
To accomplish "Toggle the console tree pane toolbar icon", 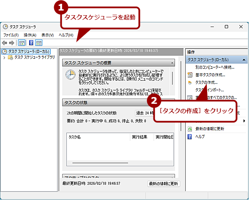I will (22, 43).
